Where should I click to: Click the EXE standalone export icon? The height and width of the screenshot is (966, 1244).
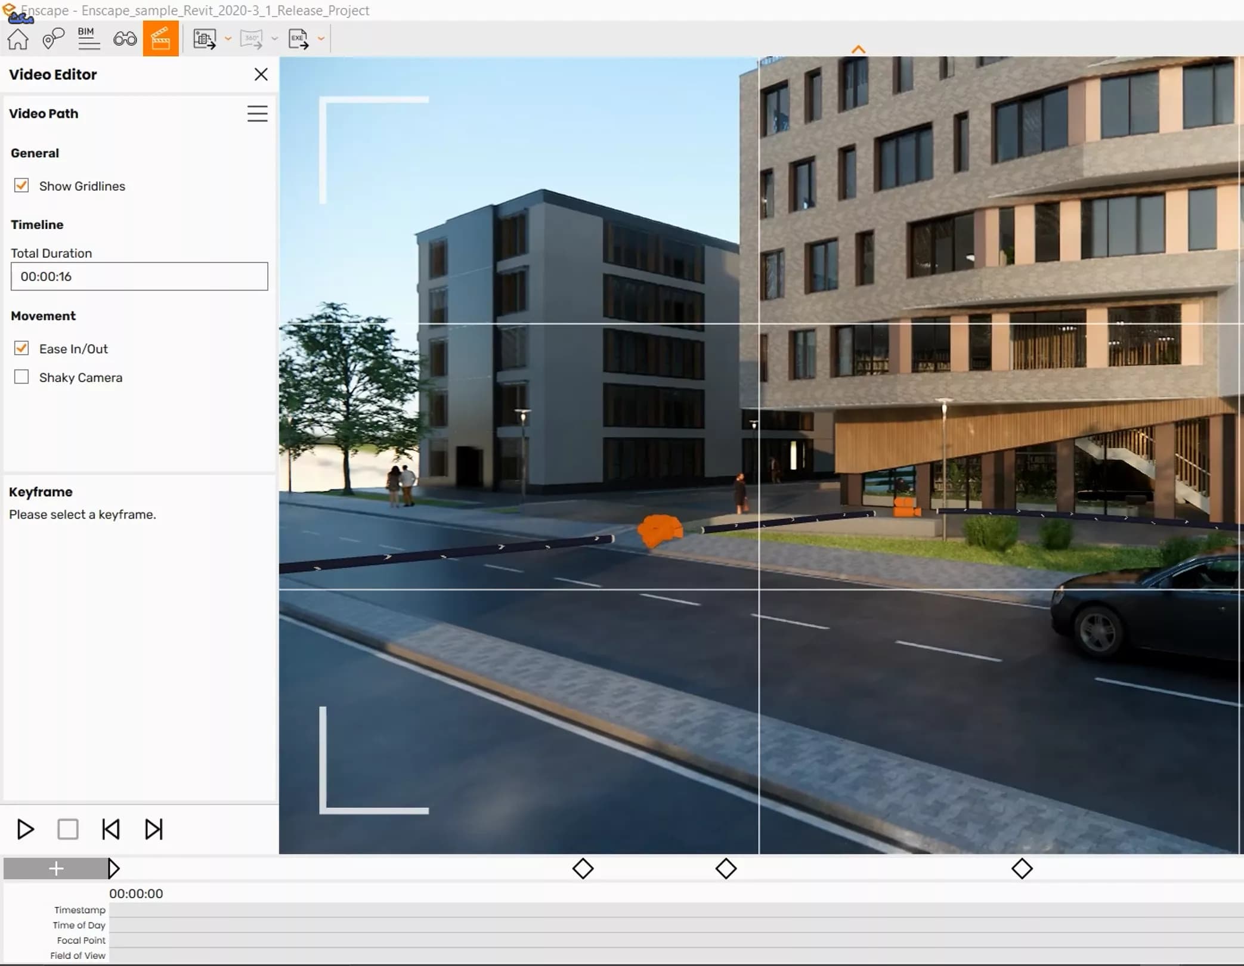click(x=299, y=39)
